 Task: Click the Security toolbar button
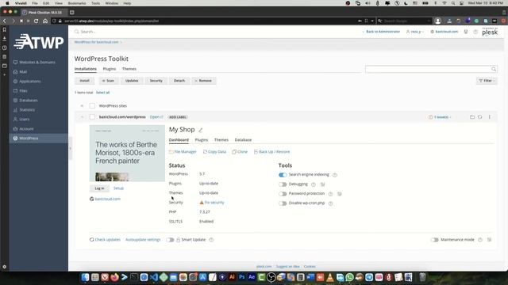[x=156, y=81]
